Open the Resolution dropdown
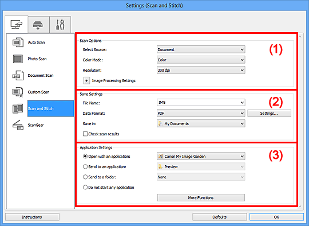The height and width of the screenshot is (226, 309). pos(201,70)
